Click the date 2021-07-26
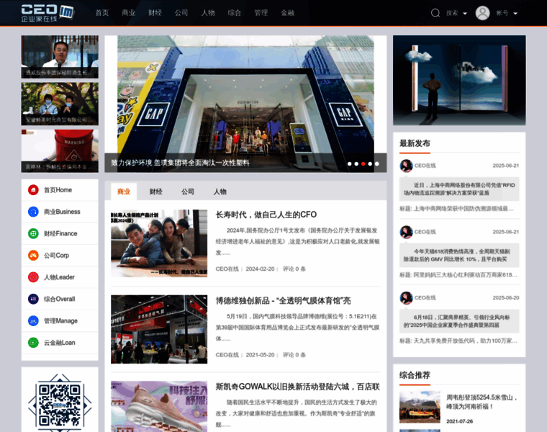The height and width of the screenshot is (432, 547). 459,421
